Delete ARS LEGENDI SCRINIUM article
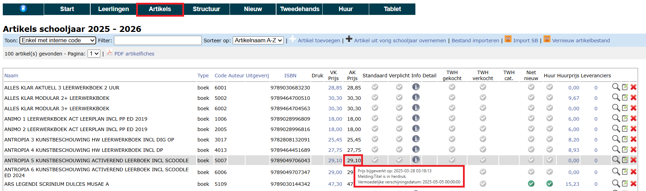This screenshot has width=646, height=191. (633, 184)
